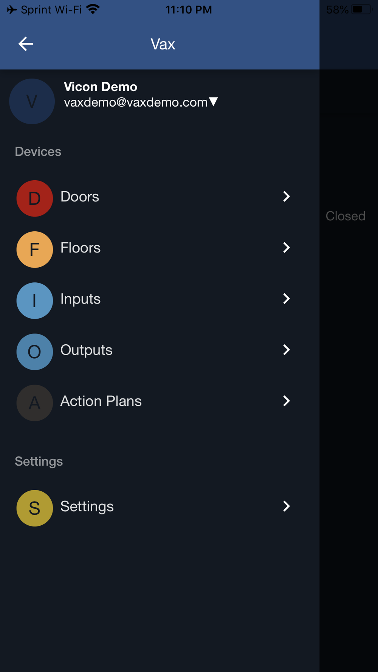Tap the orange F Floors icon
Viewport: 378px width, 672px height.
click(34, 249)
